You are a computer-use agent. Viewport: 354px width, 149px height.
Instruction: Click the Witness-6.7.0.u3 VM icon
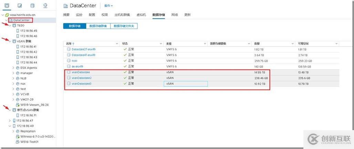click(18, 136)
